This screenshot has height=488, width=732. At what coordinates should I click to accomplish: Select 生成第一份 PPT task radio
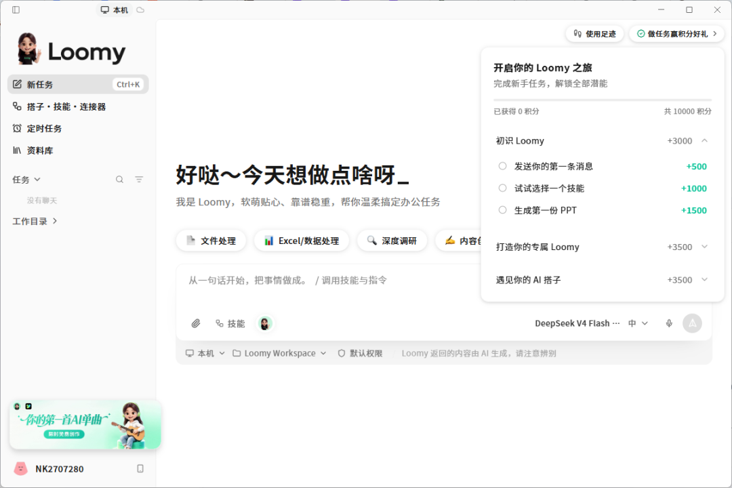(502, 209)
